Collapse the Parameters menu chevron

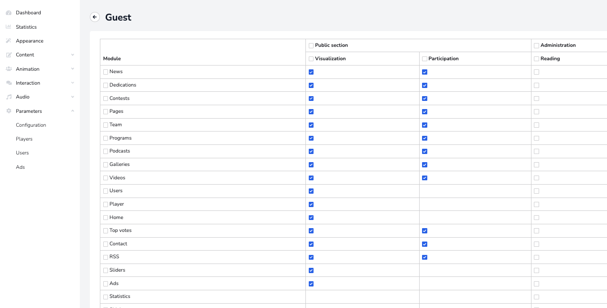coord(73,111)
